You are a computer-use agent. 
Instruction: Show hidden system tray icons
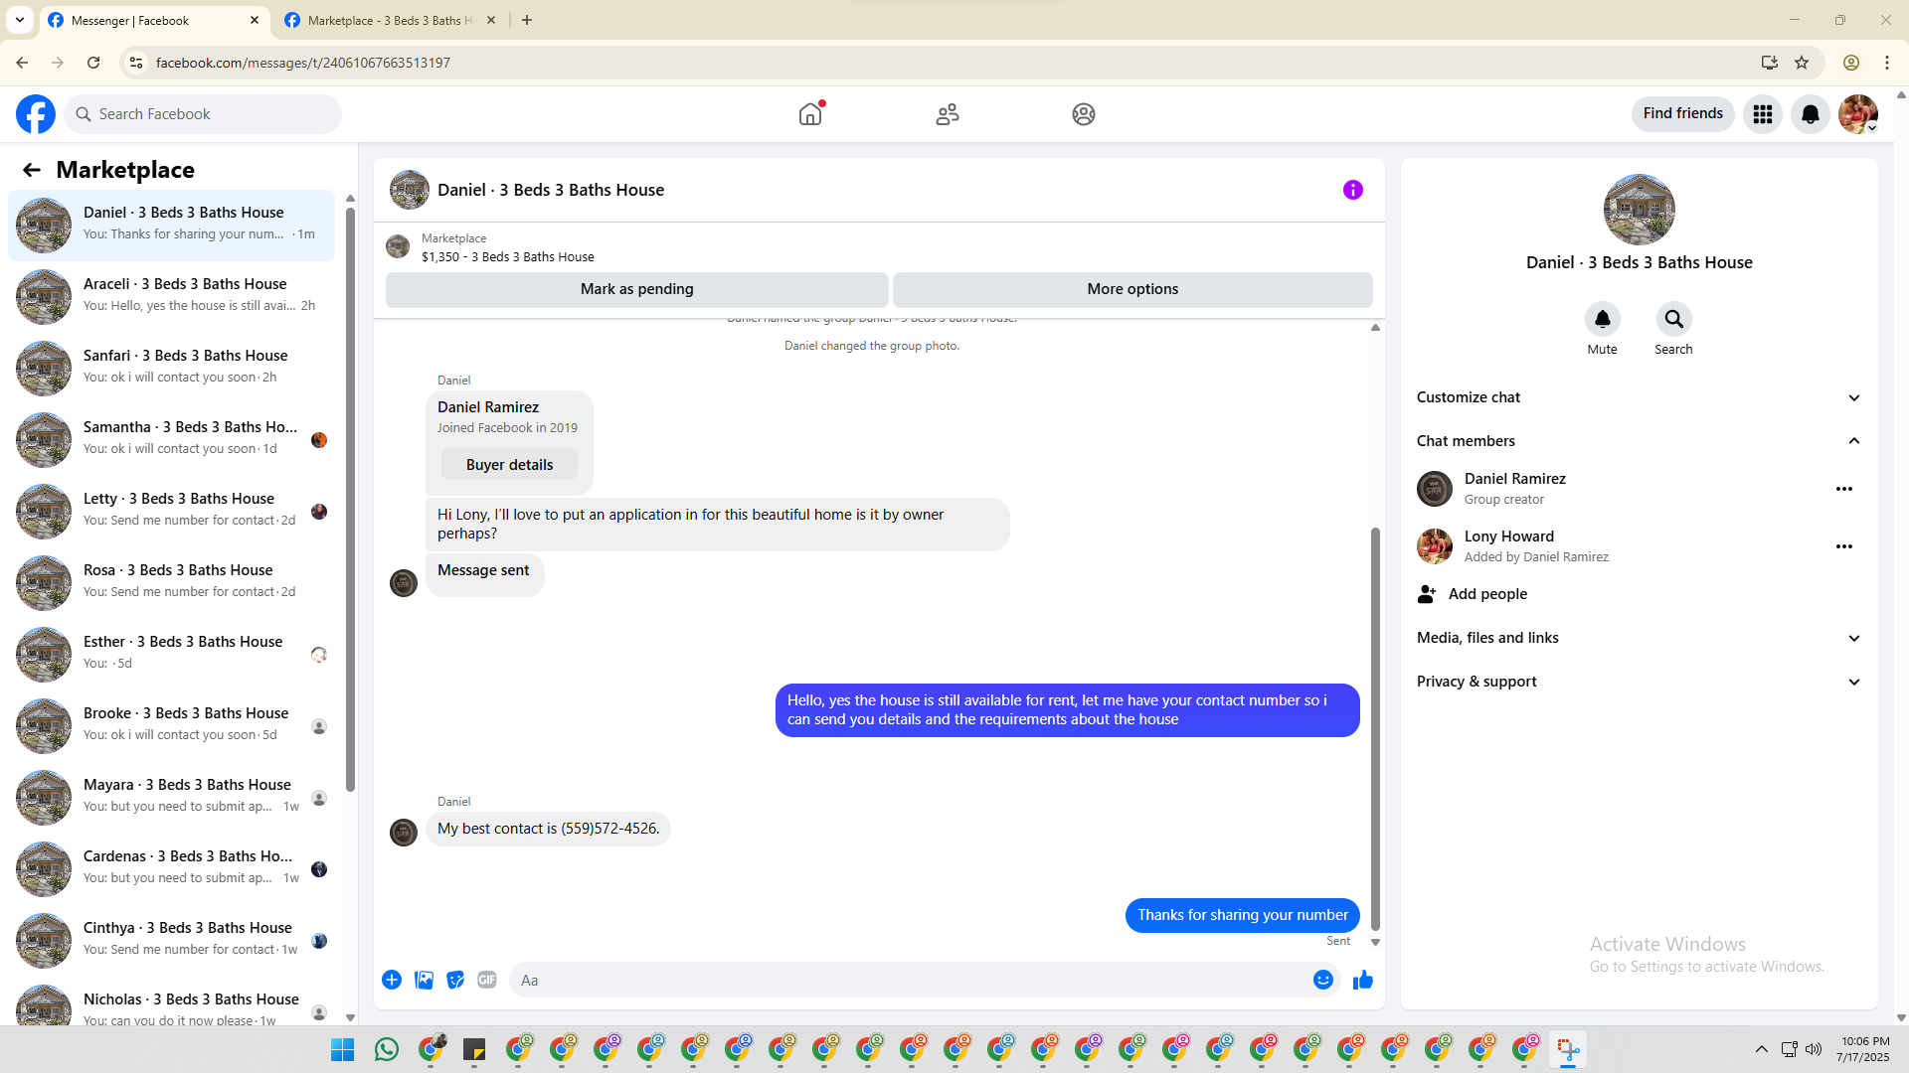pos(1761,1049)
